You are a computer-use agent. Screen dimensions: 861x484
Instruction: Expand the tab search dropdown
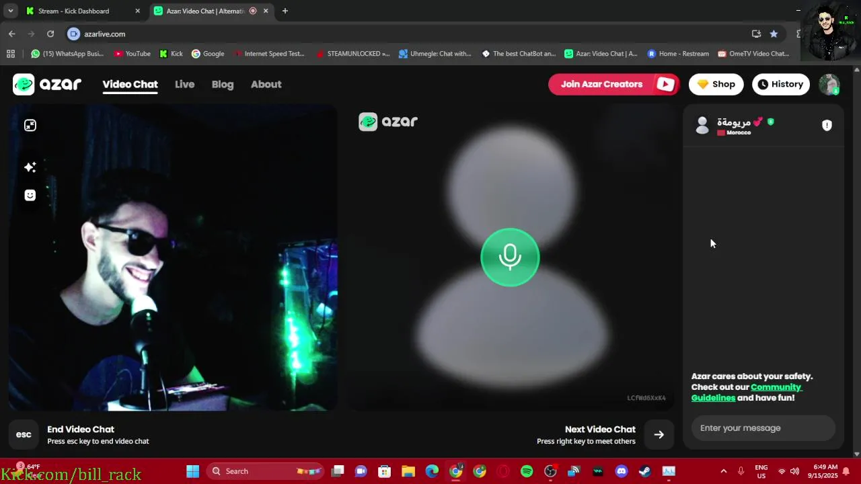(10, 11)
